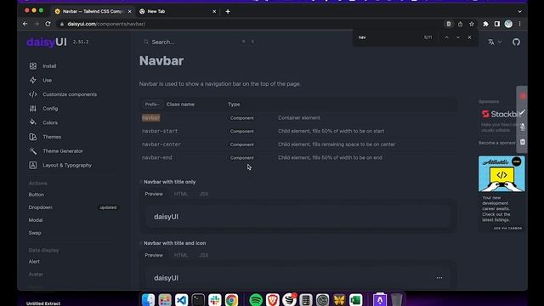Toggle Chrome side panel icon
The image size is (544, 306).
[496, 24]
